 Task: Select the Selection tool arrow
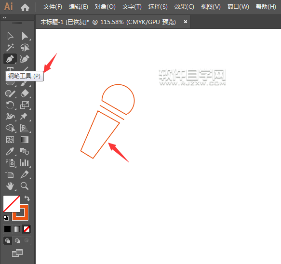[x=10, y=36]
